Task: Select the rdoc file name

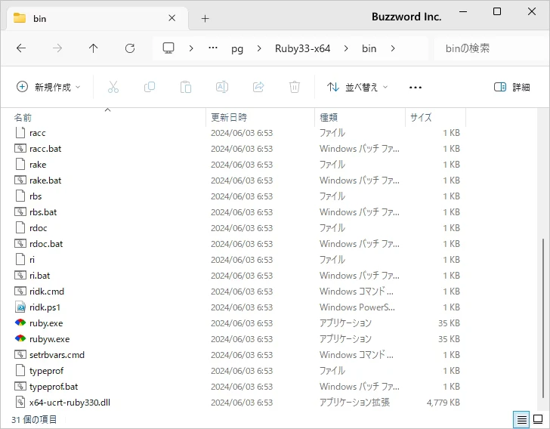Action: click(x=39, y=228)
